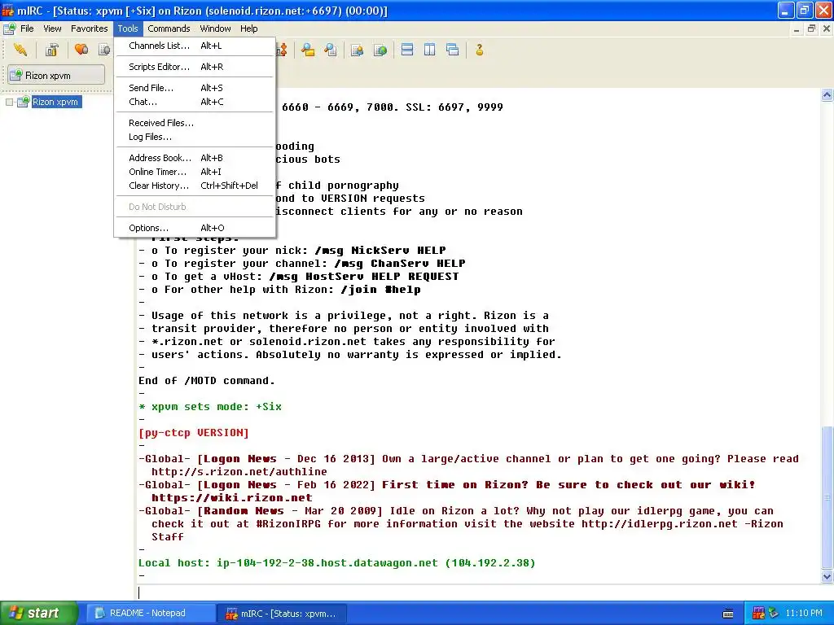Select Chat in the Tools menu
This screenshot has height=625, width=834.
(x=195, y=102)
